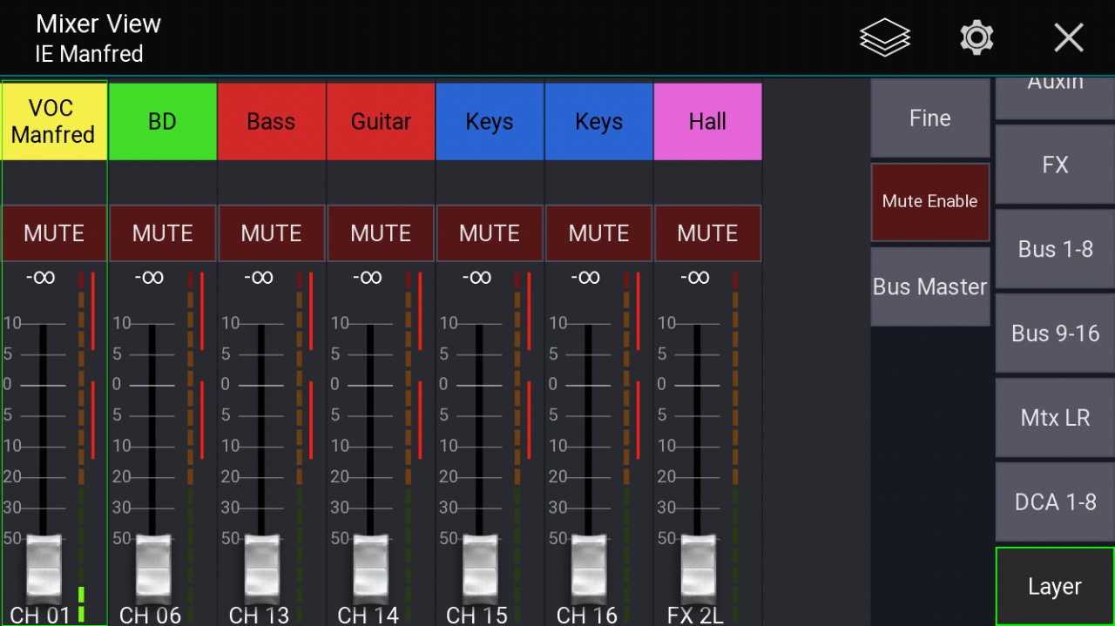Mute the BD channel
Viewport: 1115px width, 626px height.
click(x=163, y=233)
